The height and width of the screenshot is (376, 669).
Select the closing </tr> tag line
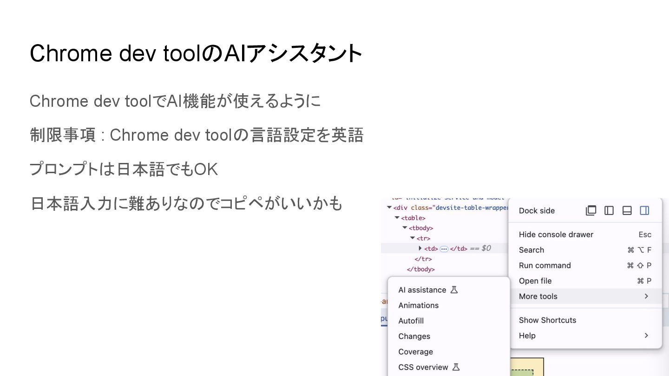click(423, 259)
